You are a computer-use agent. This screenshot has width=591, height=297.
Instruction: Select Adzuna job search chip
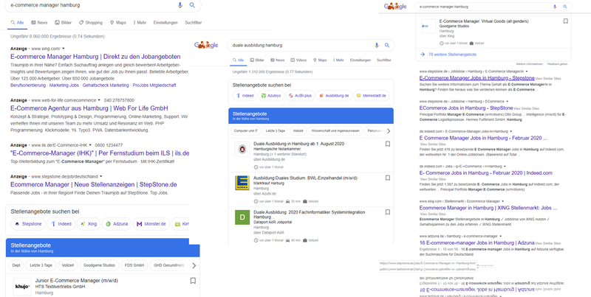117,224
